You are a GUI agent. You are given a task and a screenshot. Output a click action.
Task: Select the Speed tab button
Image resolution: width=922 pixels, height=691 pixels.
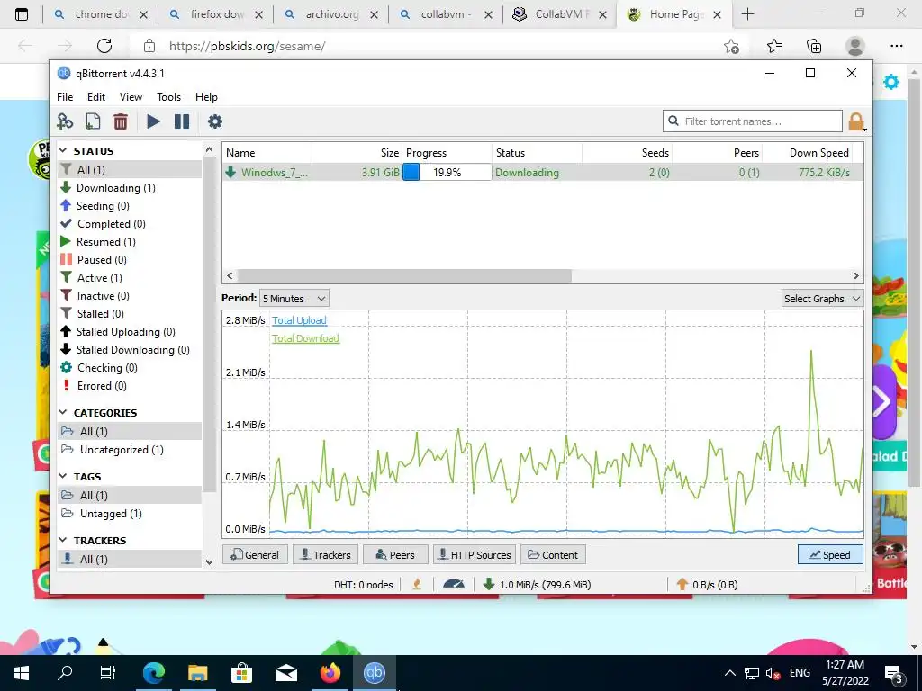[x=830, y=554]
